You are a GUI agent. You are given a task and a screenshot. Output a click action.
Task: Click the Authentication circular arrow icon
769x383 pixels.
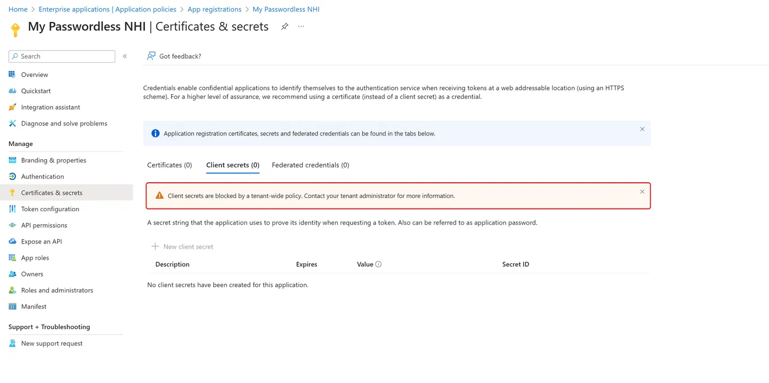(12, 177)
